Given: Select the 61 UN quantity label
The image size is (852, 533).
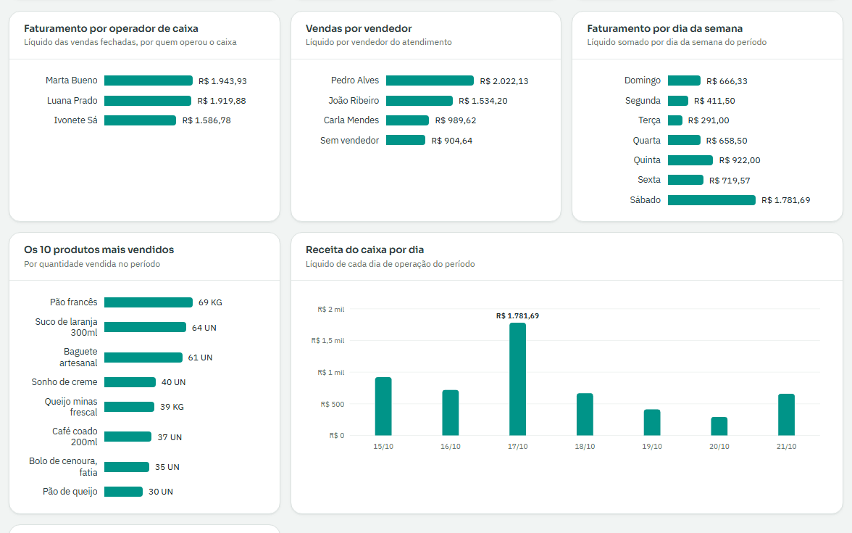Looking at the screenshot, I should pos(200,358).
